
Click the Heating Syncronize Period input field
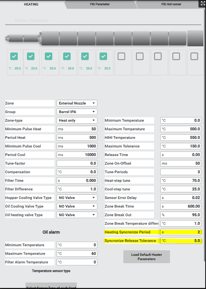click(181, 232)
